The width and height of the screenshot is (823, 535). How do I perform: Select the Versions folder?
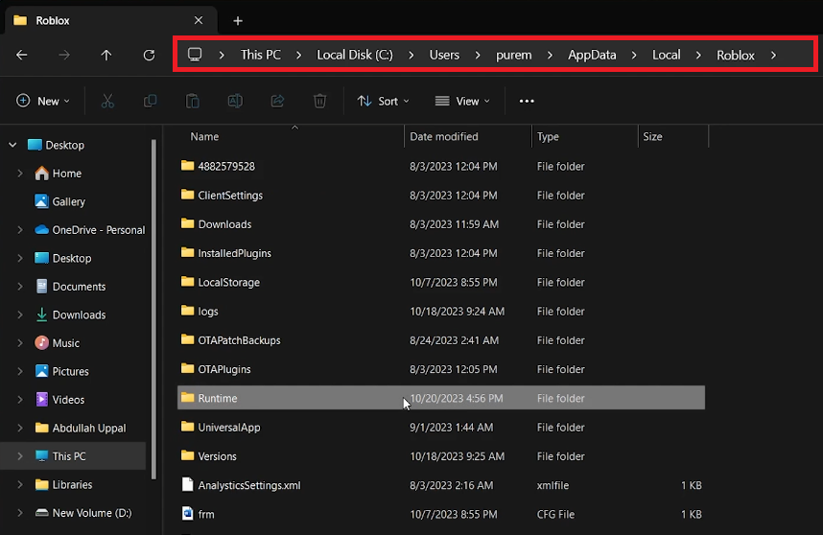(217, 456)
